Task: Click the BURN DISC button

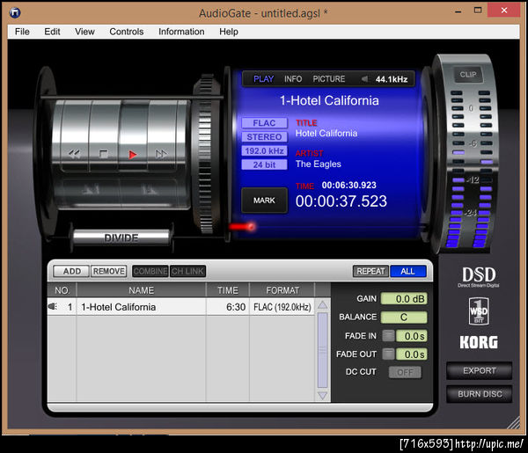Action: coord(480,394)
